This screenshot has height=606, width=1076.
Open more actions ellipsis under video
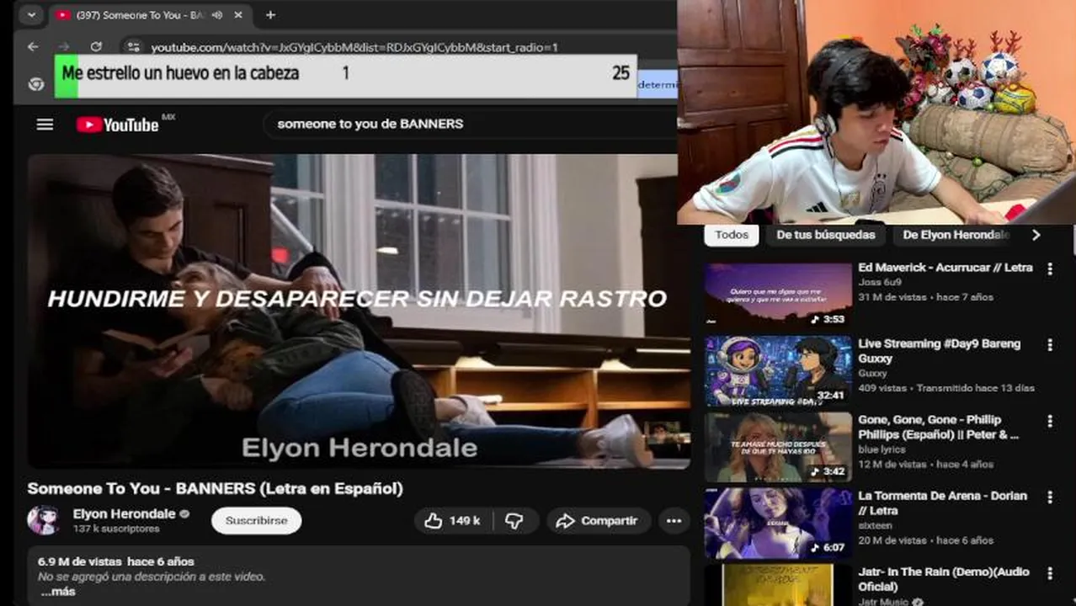click(674, 521)
